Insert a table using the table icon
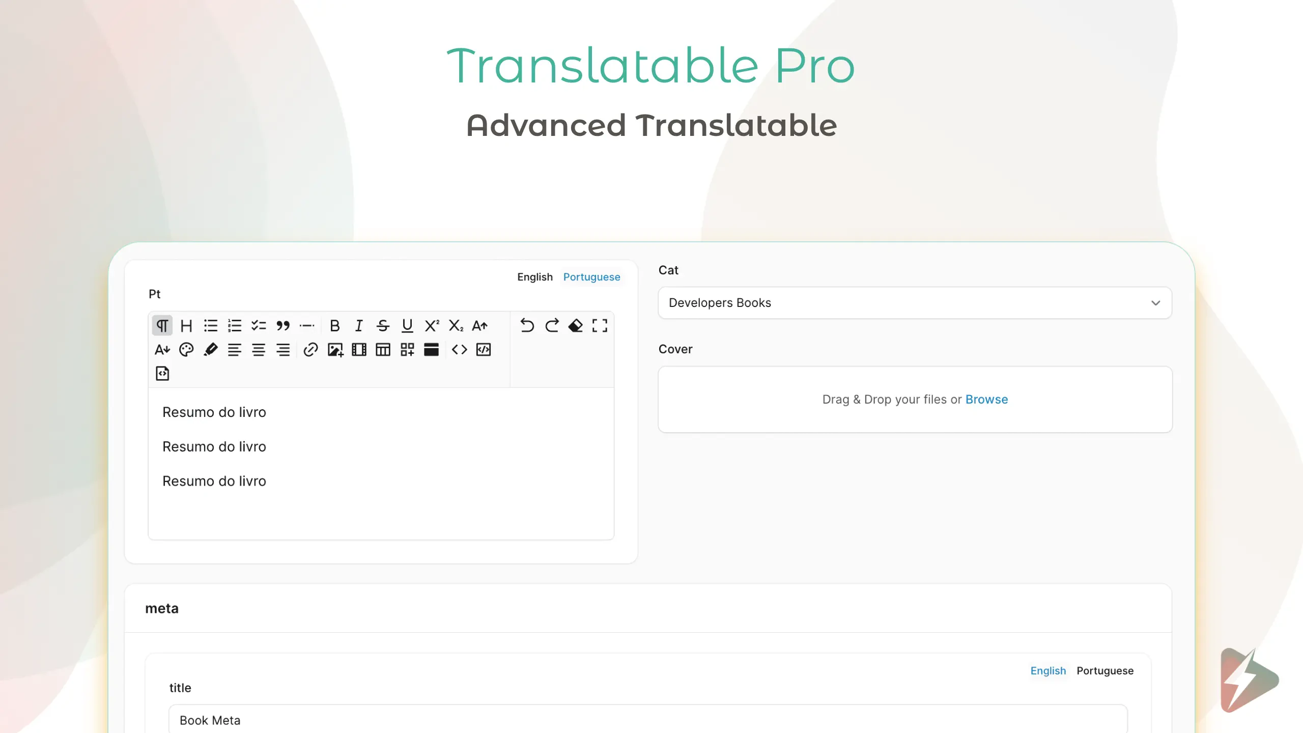The image size is (1303, 733). coord(383,350)
